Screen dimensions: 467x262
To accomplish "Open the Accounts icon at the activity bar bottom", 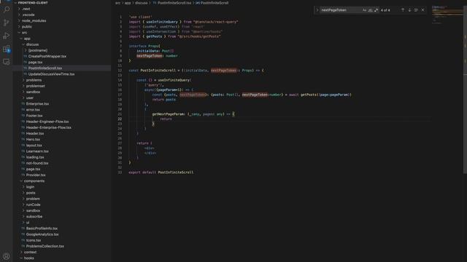I will point(7,256).
